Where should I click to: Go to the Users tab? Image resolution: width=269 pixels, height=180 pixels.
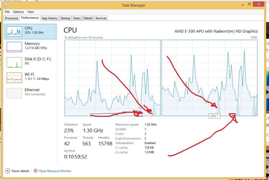[x=77, y=18]
